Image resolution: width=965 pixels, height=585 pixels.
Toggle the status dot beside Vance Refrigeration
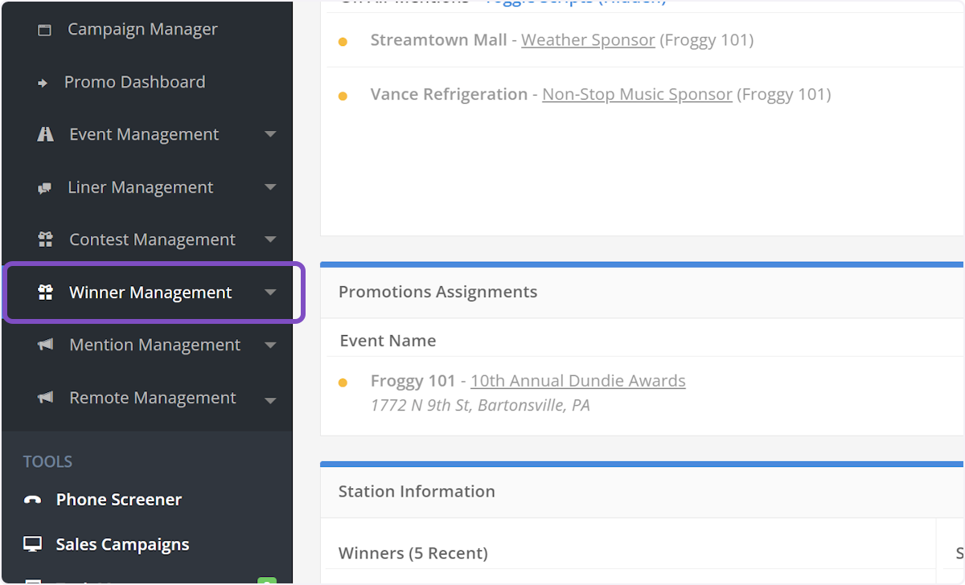[x=343, y=94]
